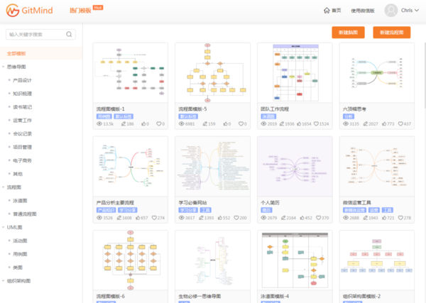Click heart icon on 产品分析主要流程 card

coord(154,218)
